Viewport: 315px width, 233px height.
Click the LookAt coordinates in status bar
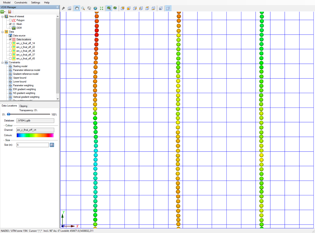(77, 231)
